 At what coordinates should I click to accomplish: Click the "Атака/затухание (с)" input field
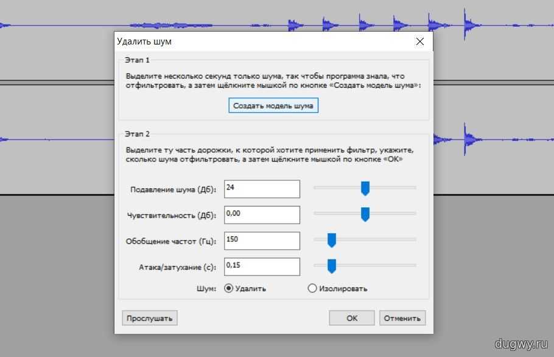[x=262, y=266]
